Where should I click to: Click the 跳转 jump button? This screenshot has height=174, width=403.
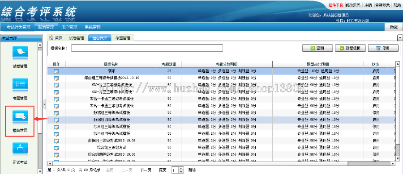192,170
